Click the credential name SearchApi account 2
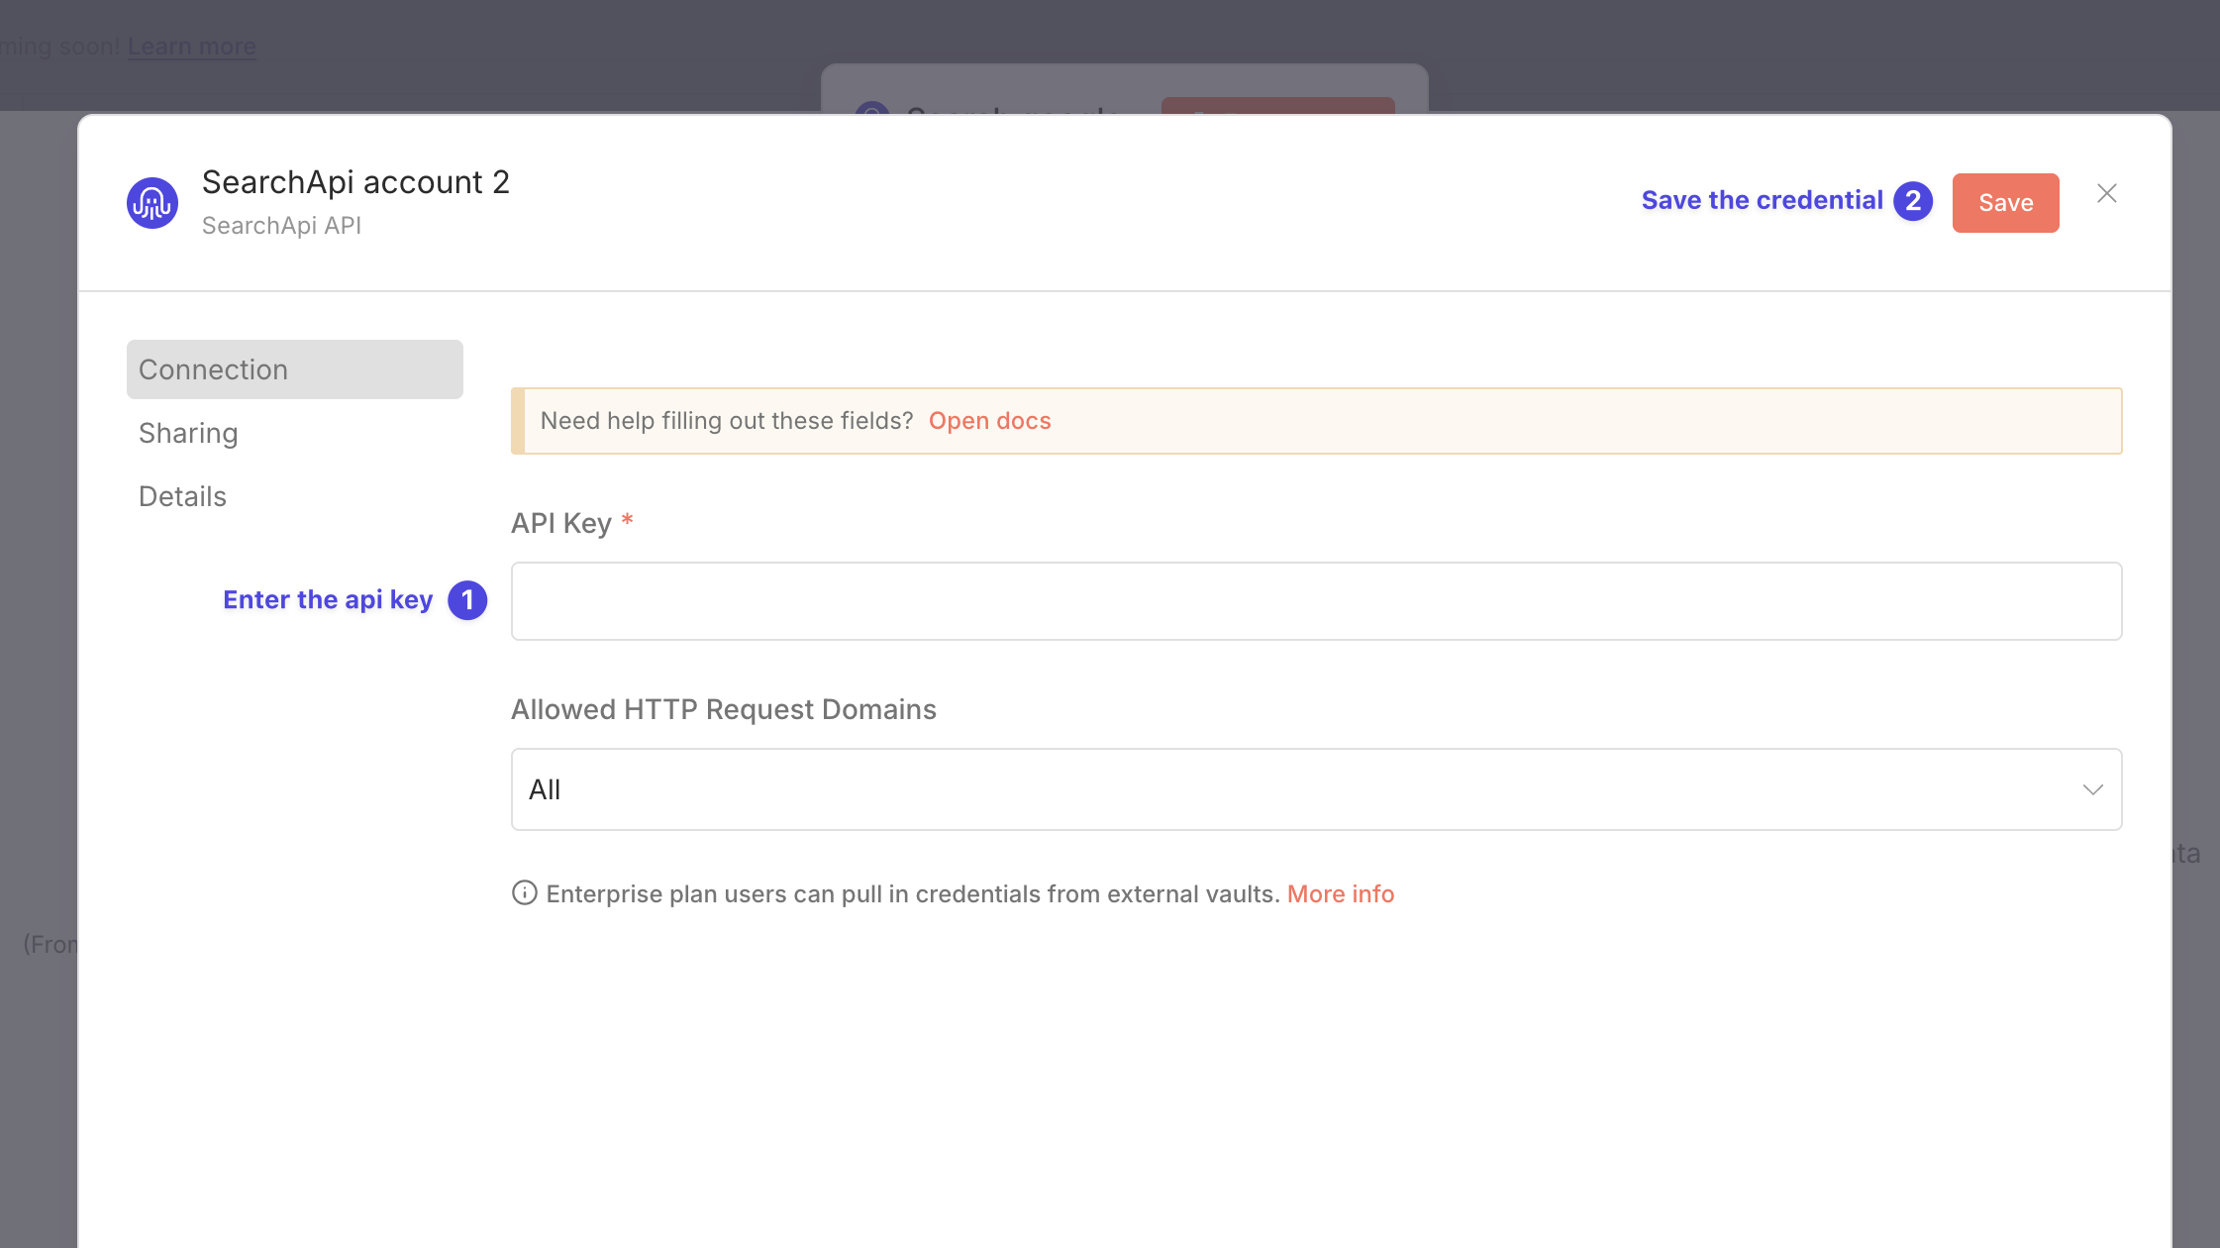Viewport: 2220px width, 1248px height. [355, 182]
